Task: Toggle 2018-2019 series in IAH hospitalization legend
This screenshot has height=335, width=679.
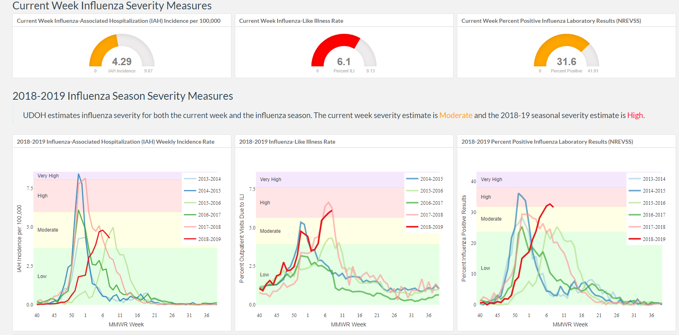Action: (x=202, y=239)
